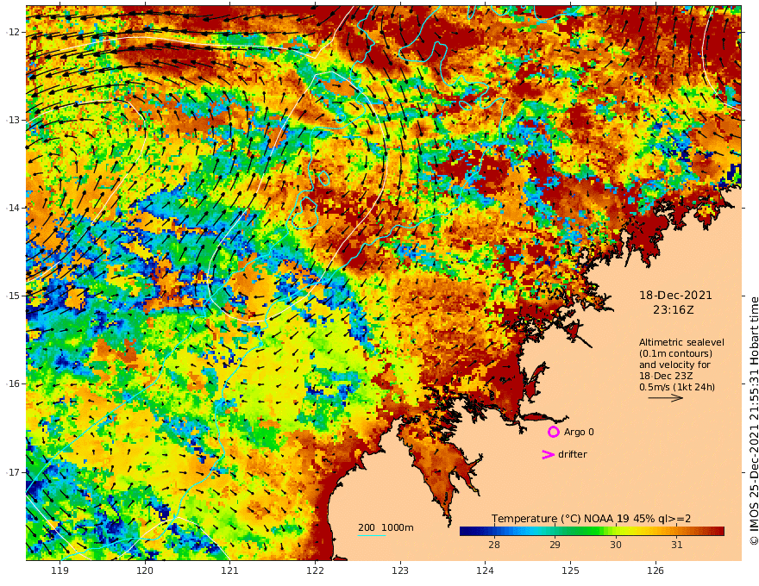
Task: Click the longitude axis label 121
Action: pyautogui.click(x=230, y=570)
